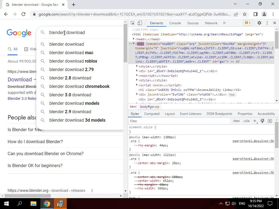Click the browser back arrow
Viewport: 279px width, 209px height.
[6, 14]
